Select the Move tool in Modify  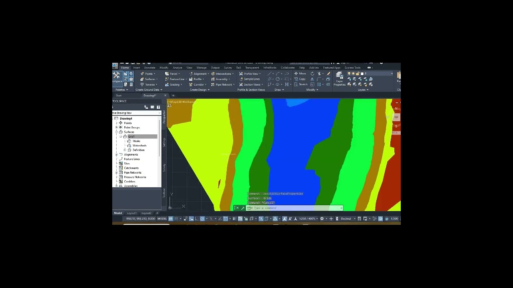(x=300, y=74)
